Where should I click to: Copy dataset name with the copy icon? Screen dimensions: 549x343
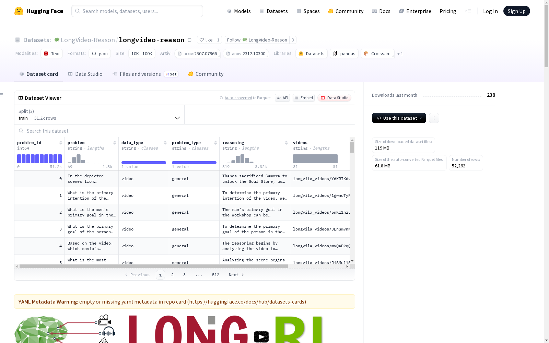pos(189,40)
